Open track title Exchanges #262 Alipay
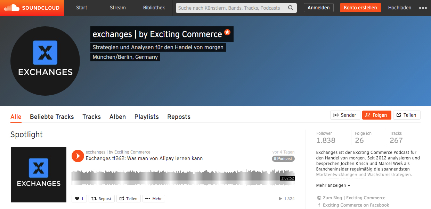The height and width of the screenshot is (209, 431). click(144, 158)
